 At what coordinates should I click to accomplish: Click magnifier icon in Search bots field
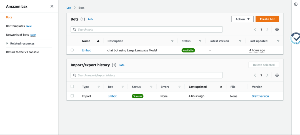pos(74,29)
